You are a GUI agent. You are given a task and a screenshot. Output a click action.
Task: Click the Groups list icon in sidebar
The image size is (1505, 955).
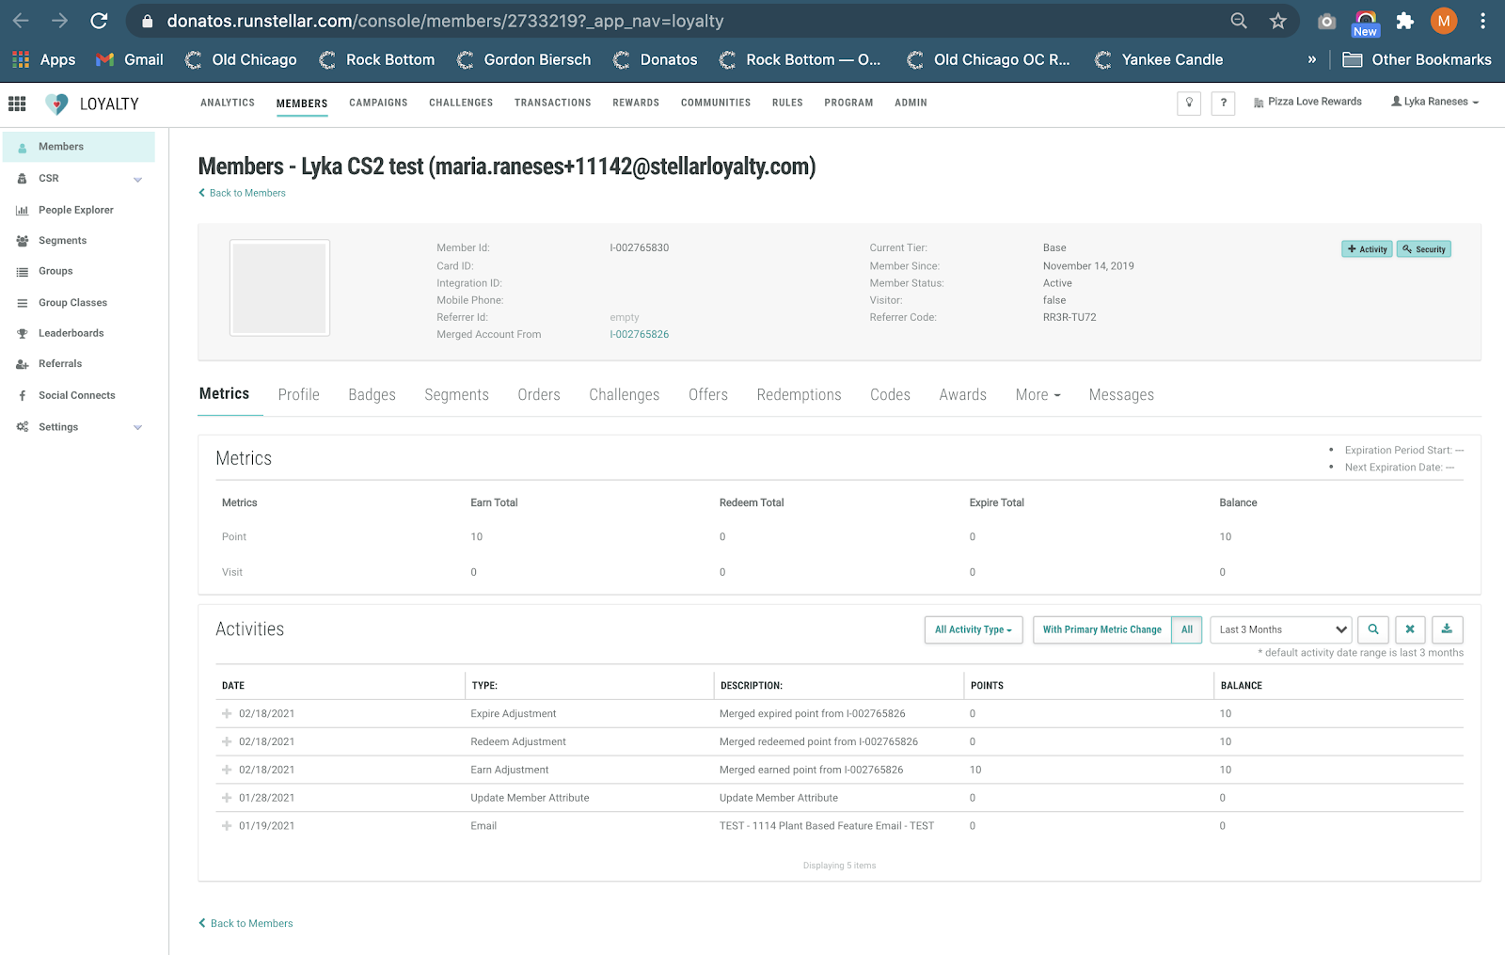pyautogui.click(x=23, y=272)
